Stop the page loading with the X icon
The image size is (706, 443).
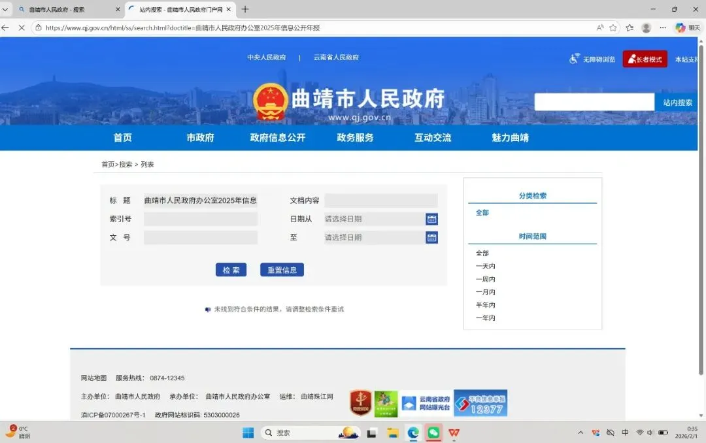click(21, 28)
